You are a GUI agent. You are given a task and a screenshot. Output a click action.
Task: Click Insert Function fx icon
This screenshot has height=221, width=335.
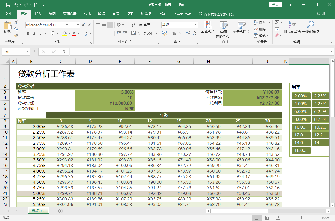[64, 52]
